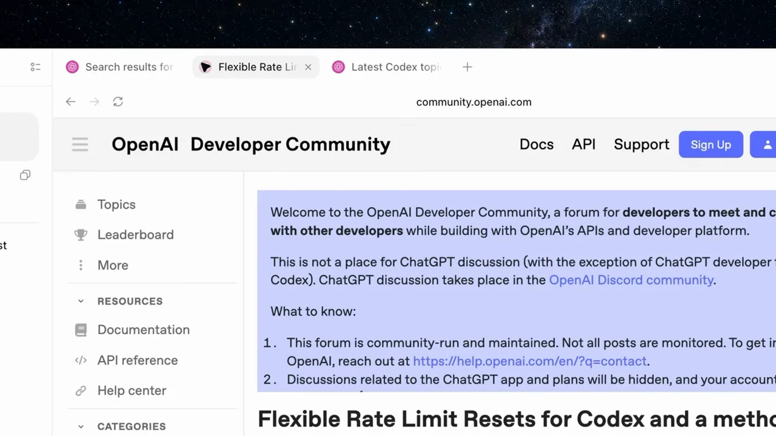
Task: Switch to the Search results tab
Action: pos(120,67)
